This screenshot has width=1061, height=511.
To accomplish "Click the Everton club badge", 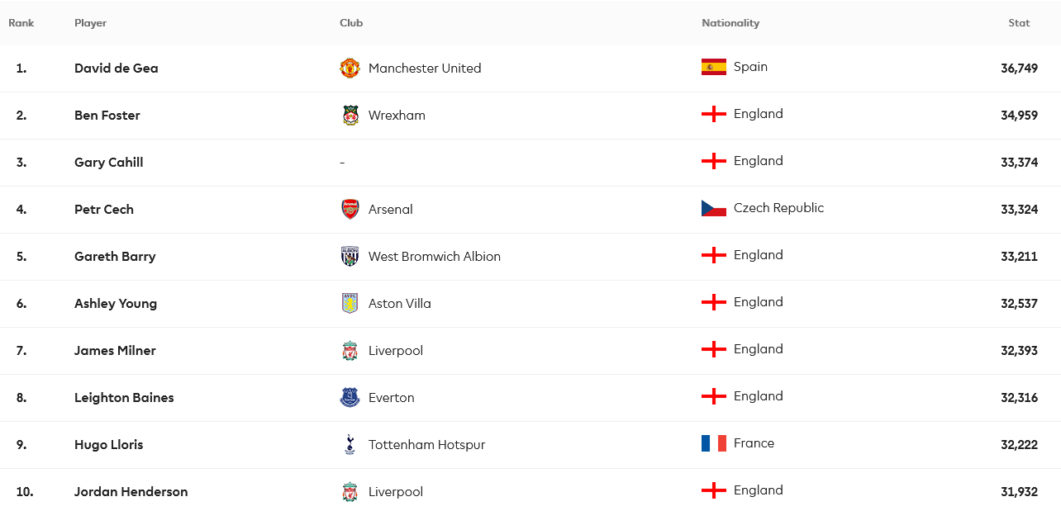I will tap(350, 397).
